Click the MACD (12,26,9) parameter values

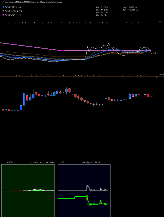coord(42,162)
